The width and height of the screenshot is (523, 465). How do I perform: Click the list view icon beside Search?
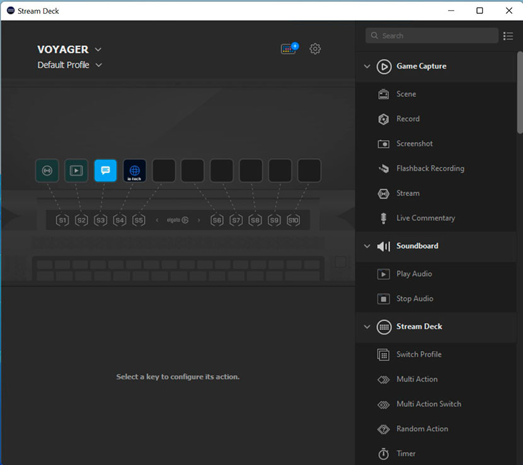coord(508,36)
